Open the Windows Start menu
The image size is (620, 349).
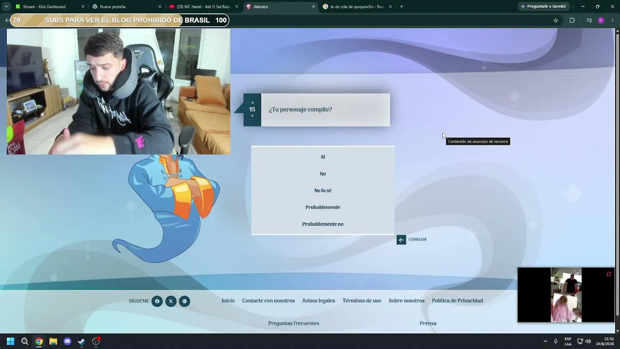pyautogui.click(x=11, y=341)
